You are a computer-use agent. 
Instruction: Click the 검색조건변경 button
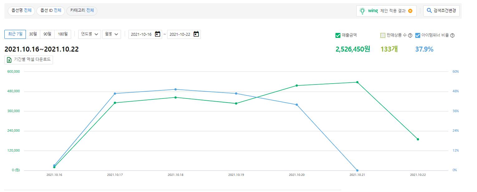pyautogui.click(x=441, y=11)
